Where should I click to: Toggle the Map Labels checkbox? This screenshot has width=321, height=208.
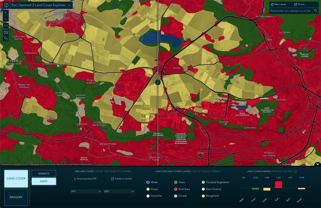coord(272,4)
